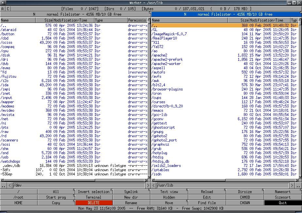
Task: Click right pane path history back arrow
Action: click(x=154, y=186)
